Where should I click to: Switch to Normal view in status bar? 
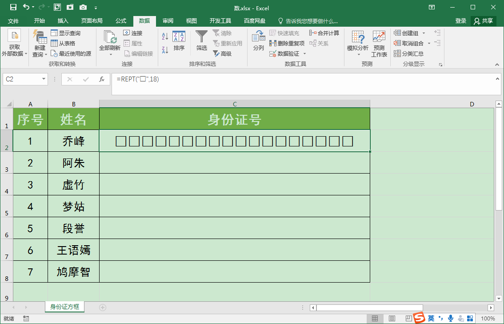375,319
